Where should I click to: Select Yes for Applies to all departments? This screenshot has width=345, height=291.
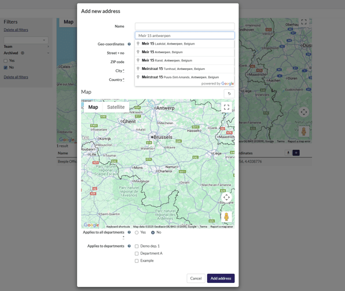tap(137, 233)
